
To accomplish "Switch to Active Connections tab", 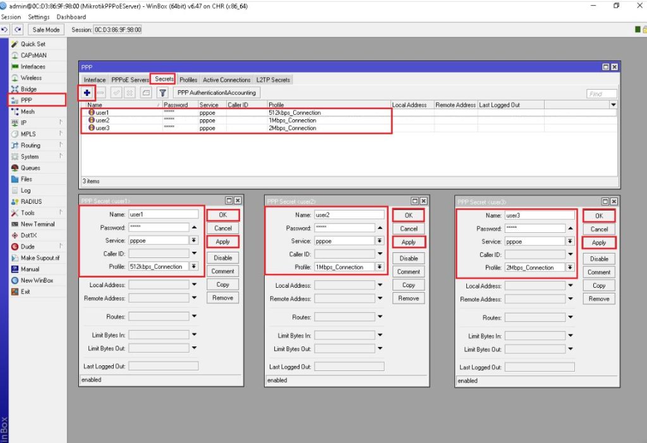I will tap(227, 80).
